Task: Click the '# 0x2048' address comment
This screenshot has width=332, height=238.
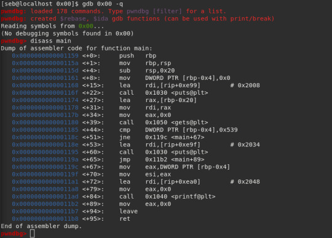Action: point(245,182)
